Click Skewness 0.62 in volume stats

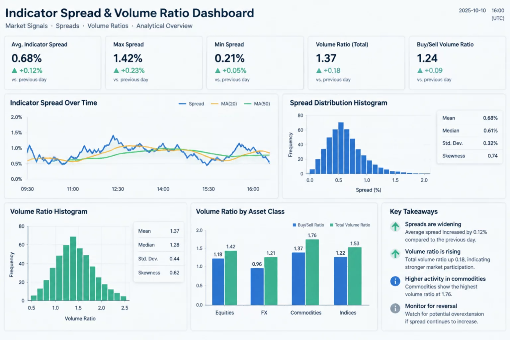pyautogui.click(x=159, y=273)
